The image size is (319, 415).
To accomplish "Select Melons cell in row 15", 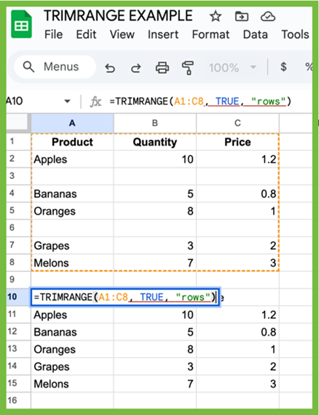I will point(73,384).
